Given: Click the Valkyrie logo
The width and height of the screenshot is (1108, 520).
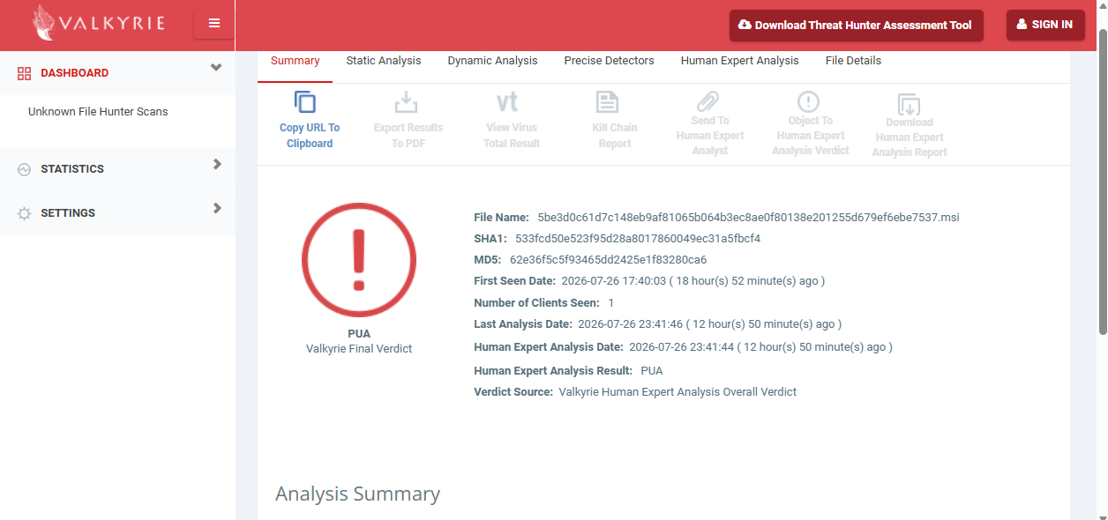Looking at the screenshot, I should [99, 24].
